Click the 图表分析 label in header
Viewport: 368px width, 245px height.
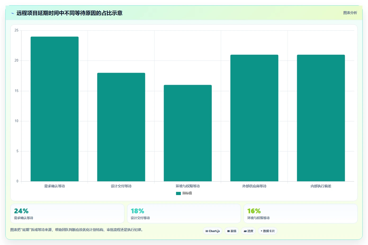click(350, 13)
